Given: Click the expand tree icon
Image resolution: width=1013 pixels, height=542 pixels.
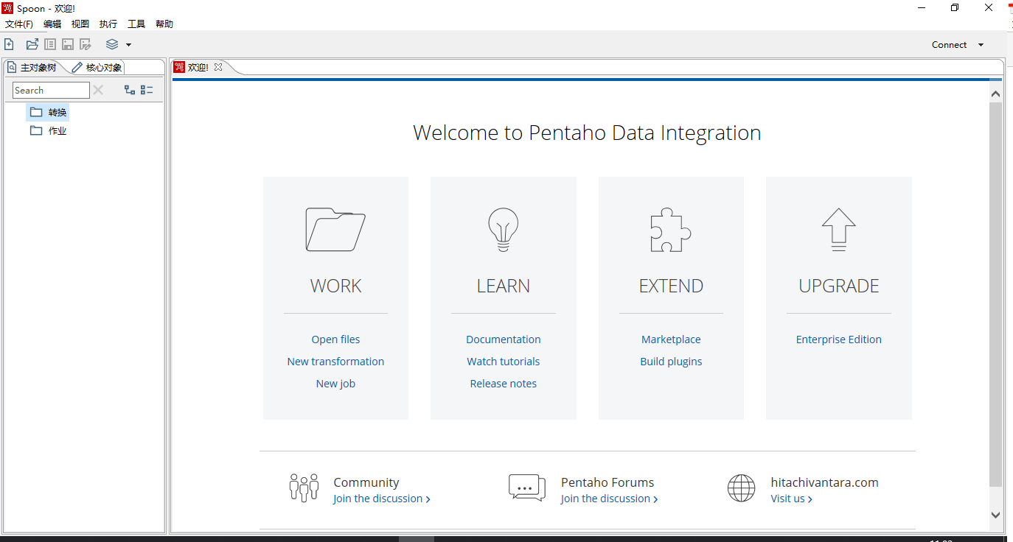Looking at the screenshot, I should click(130, 90).
